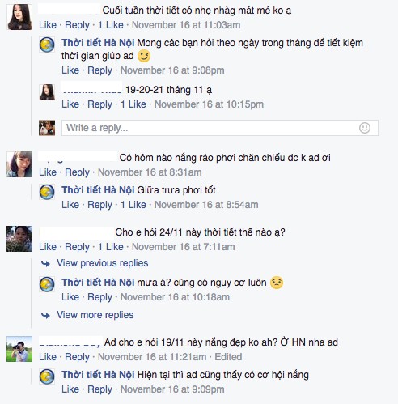The image size is (398, 404).
Task: Expand View previous replies
Action: (103, 263)
